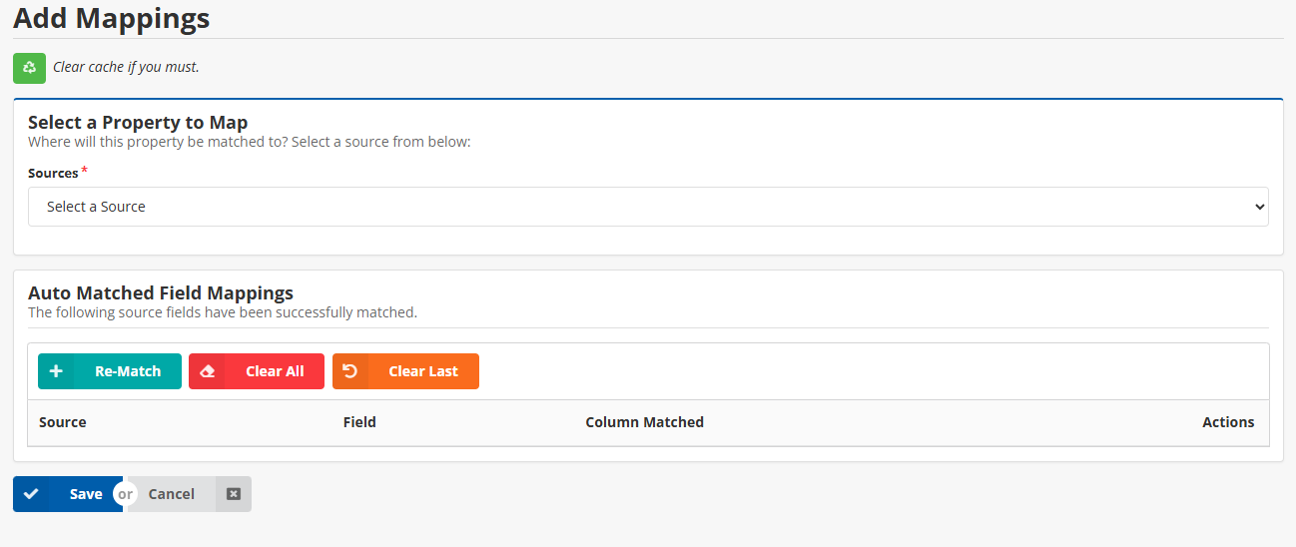Click the checkmark icon on Save
Viewport: 1296px width, 547px height.
coord(31,494)
